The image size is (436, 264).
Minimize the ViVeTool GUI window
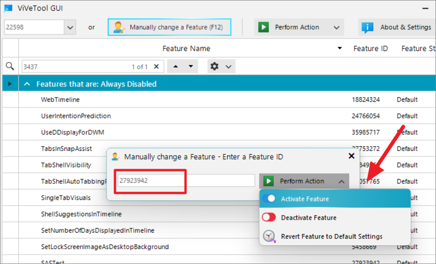click(425, 8)
